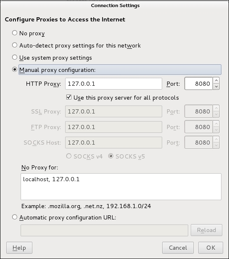Viewport: 229px width, 259px height.
Task: Click the Reload button
Action: tap(206, 230)
